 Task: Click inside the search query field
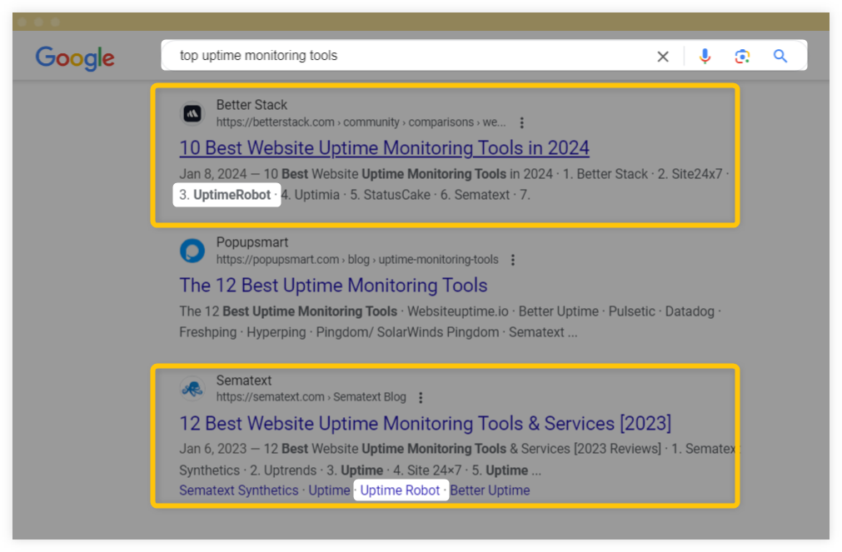coord(333,56)
